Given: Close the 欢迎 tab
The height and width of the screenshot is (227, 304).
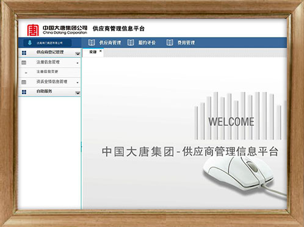Looking at the screenshot, I should coord(101,51).
